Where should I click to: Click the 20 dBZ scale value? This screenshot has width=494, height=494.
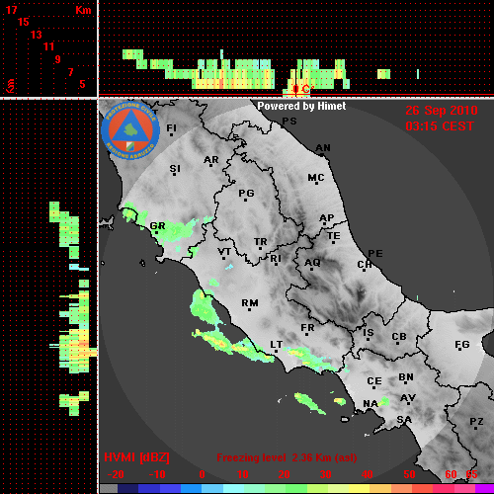pyautogui.click(x=284, y=474)
